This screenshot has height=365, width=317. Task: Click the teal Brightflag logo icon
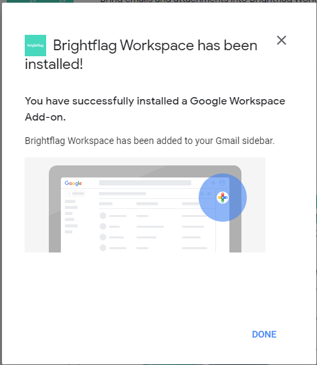tap(35, 46)
